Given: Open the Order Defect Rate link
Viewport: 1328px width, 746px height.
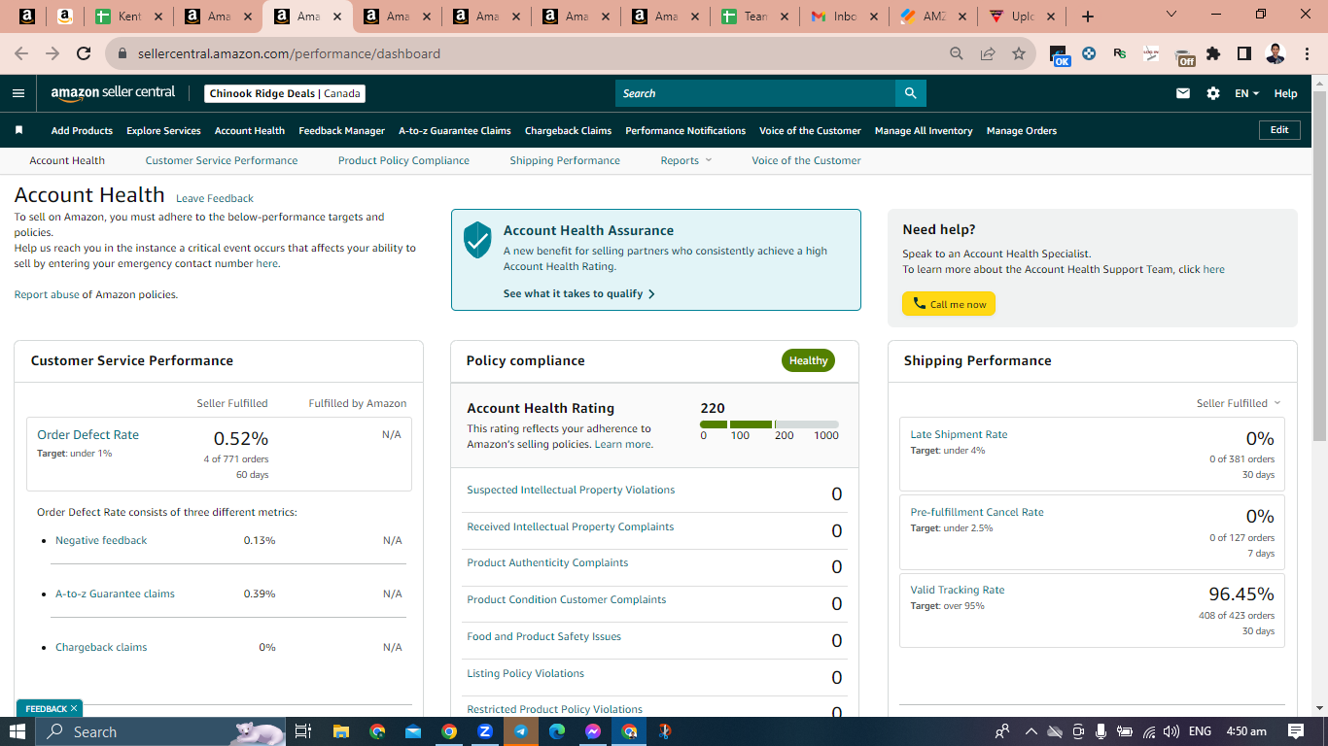Looking at the screenshot, I should click(x=87, y=434).
